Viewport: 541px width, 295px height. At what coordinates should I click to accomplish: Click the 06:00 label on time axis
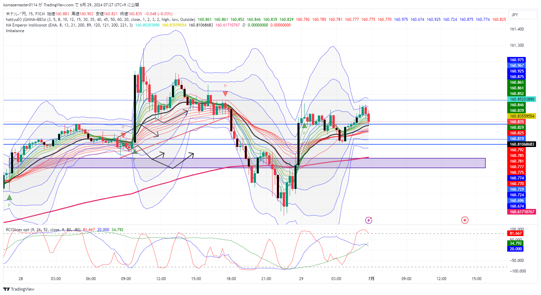[x=91, y=279]
